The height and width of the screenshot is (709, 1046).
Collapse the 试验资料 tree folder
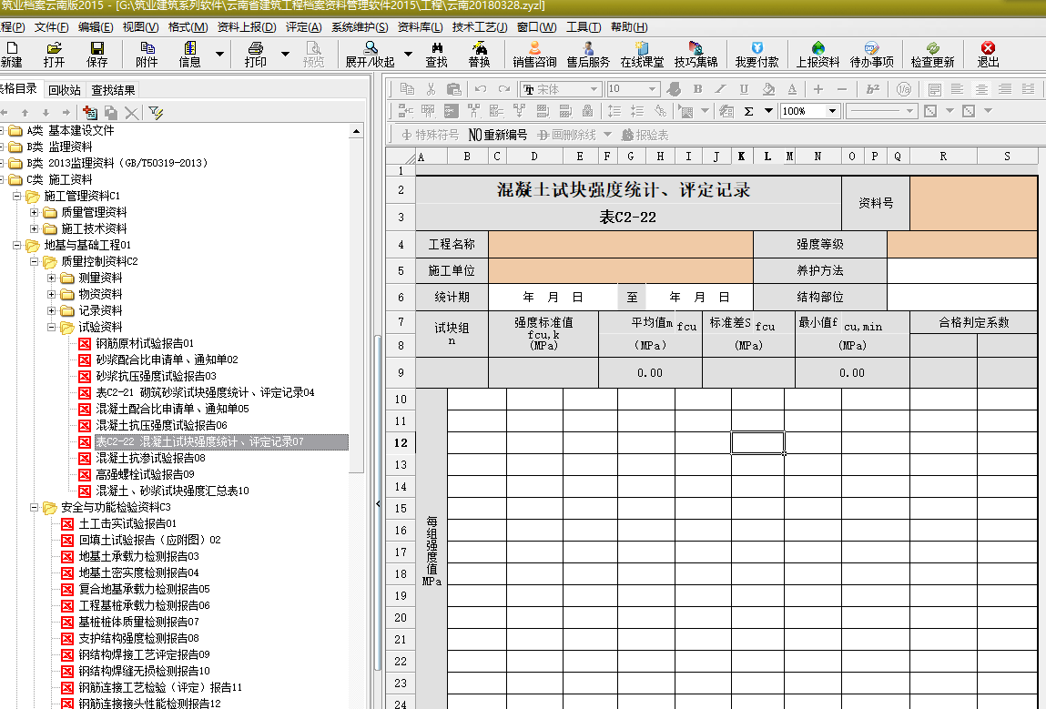point(52,327)
